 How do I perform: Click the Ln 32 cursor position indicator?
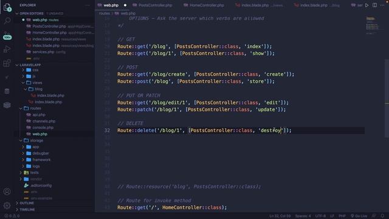point(280,216)
